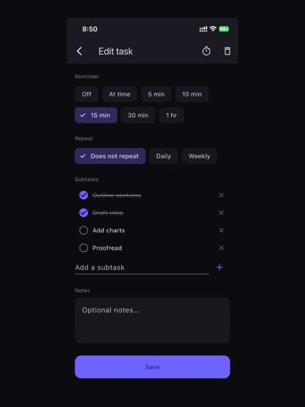Uncheck the Outline sections subtask
The image size is (305, 407).
84,195
